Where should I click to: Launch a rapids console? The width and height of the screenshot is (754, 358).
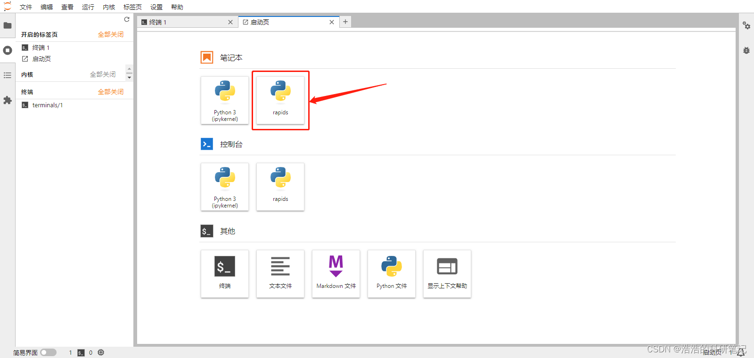pos(280,187)
